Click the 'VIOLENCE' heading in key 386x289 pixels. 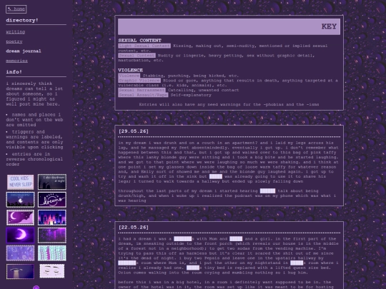point(131,70)
